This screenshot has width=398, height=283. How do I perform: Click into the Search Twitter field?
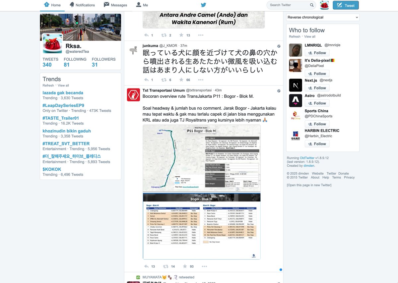(x=289, y=5)
